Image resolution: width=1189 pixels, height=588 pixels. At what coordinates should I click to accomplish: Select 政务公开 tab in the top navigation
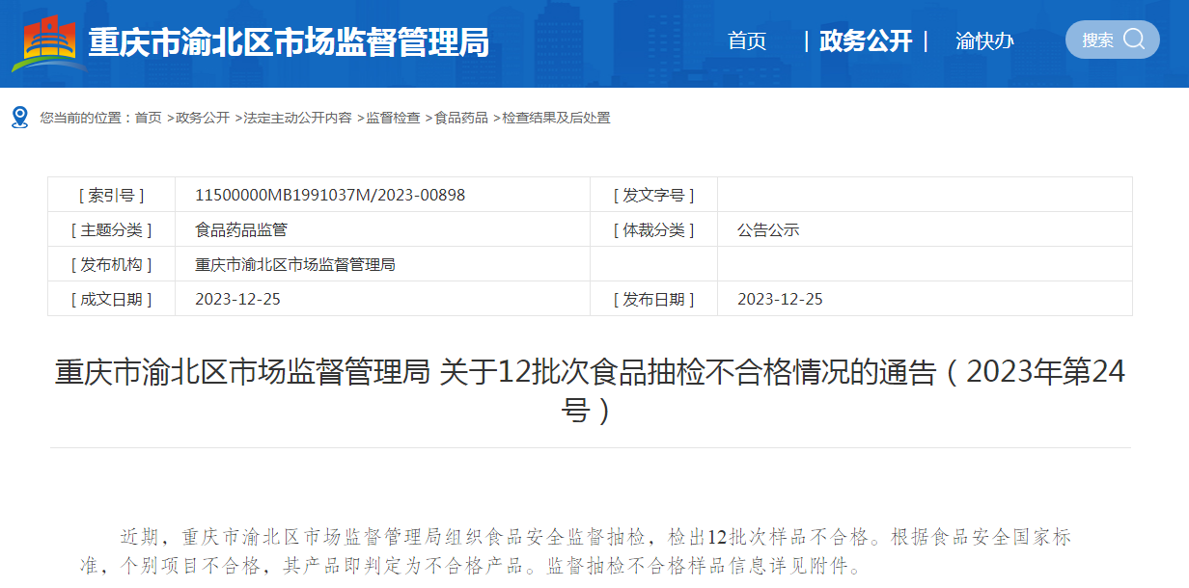[x=865, y=41]
